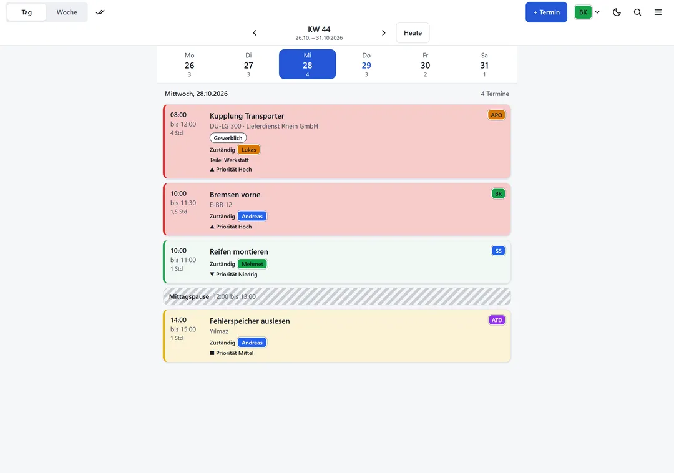Open the Fehlerspeicher auslesen appointment title
Image resolution: width=674 pixels, height=473 pixels.
pos(250,321)
